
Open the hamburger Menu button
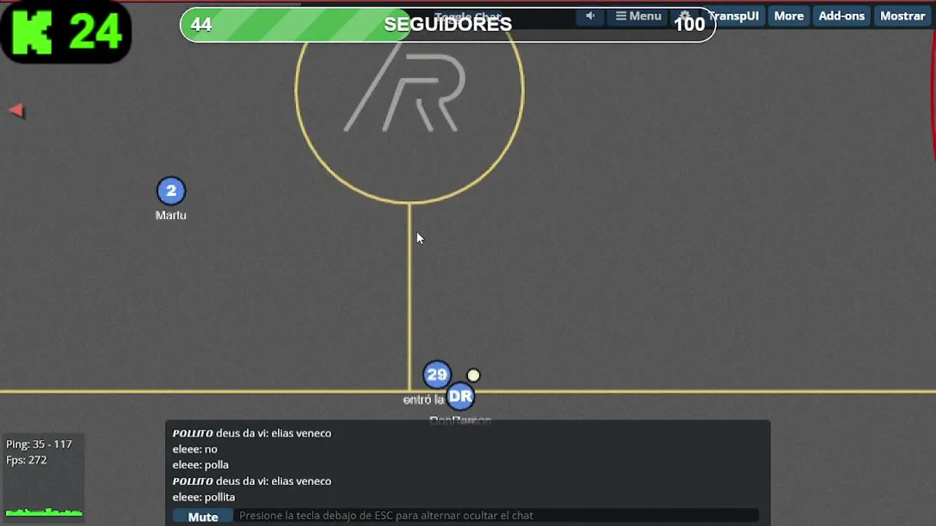(x=638, y=15)
